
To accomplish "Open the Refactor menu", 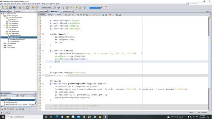I will pyautogui.click(x=25, y=4).
